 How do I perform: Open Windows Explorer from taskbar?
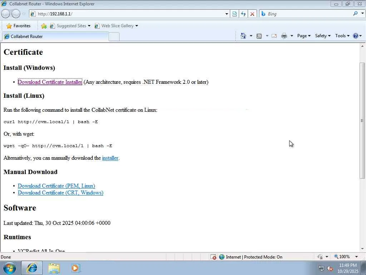pos(54,268)
